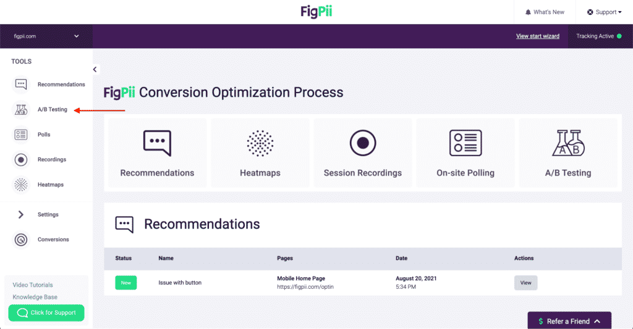Viewport: 633px width, 329px height.
Task: Open the Knowledge Base link
Action: point(35,297)
